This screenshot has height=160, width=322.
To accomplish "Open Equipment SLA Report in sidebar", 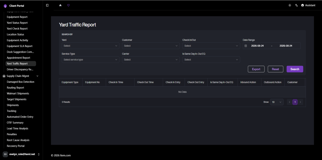I will (20, 46).
